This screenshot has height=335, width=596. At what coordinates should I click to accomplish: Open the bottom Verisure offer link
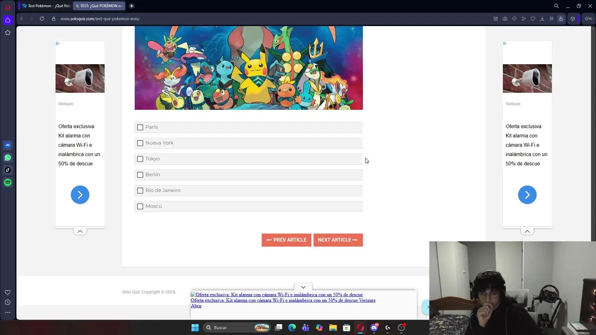click(x=283, y=300)
